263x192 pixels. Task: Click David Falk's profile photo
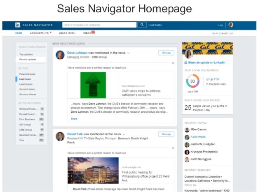coord(60,136)
